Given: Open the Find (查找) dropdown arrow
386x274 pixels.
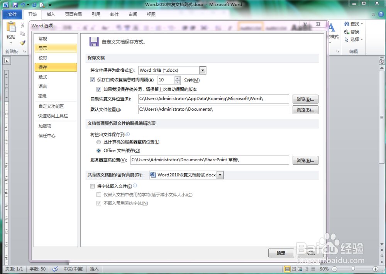Looking at the screenshot, I should click(x=362, y=24).
